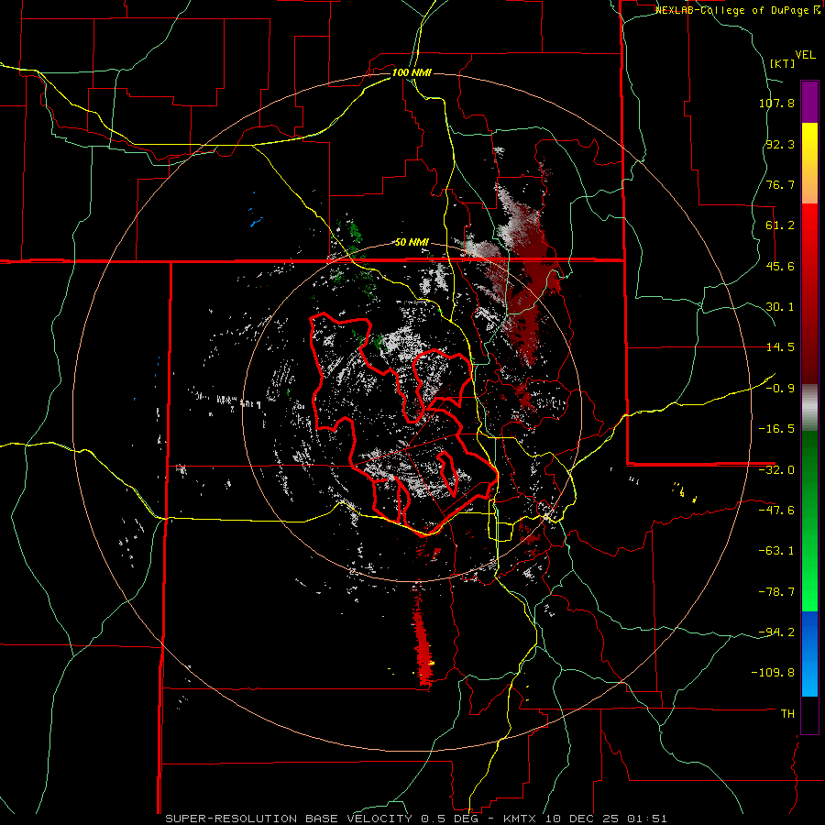This screenshot has width=825, height=825.
Task: Select the 107.8 legend value
Action: pos(776,103)
